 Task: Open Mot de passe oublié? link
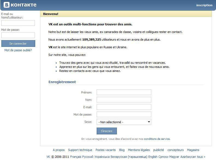point(18,50)
